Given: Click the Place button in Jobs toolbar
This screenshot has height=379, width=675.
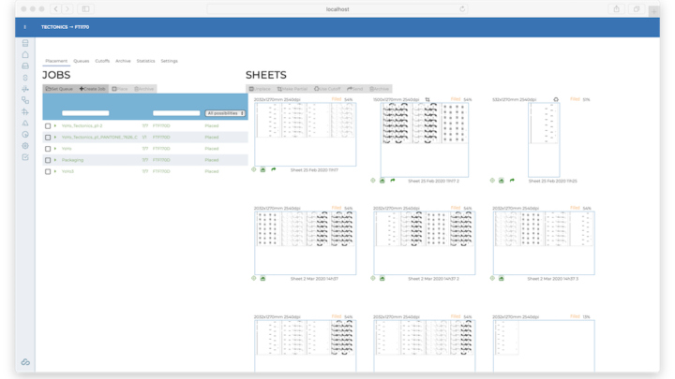Looking at the screenshot, I should 120,89.
